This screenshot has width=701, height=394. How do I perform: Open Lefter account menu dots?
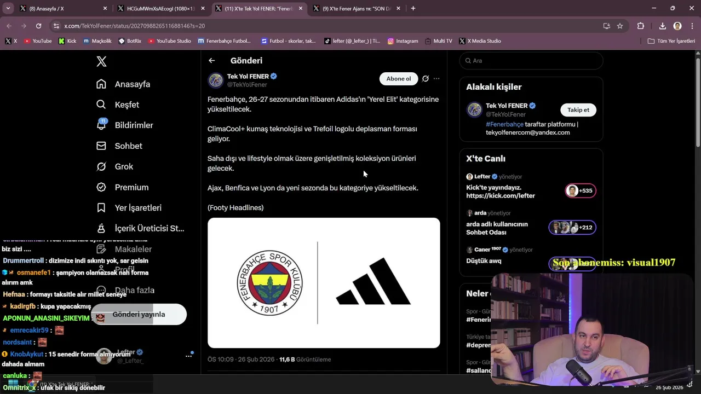click(x=189, y=356)
